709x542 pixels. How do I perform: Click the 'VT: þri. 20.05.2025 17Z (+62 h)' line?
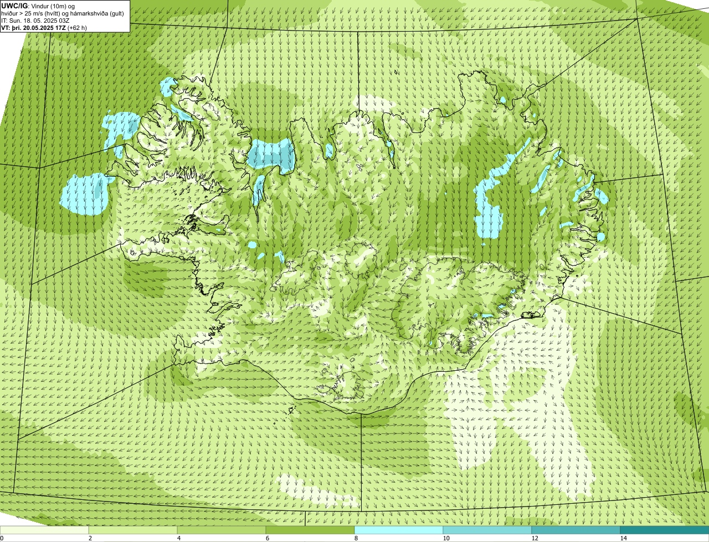[x=44, y=28]
